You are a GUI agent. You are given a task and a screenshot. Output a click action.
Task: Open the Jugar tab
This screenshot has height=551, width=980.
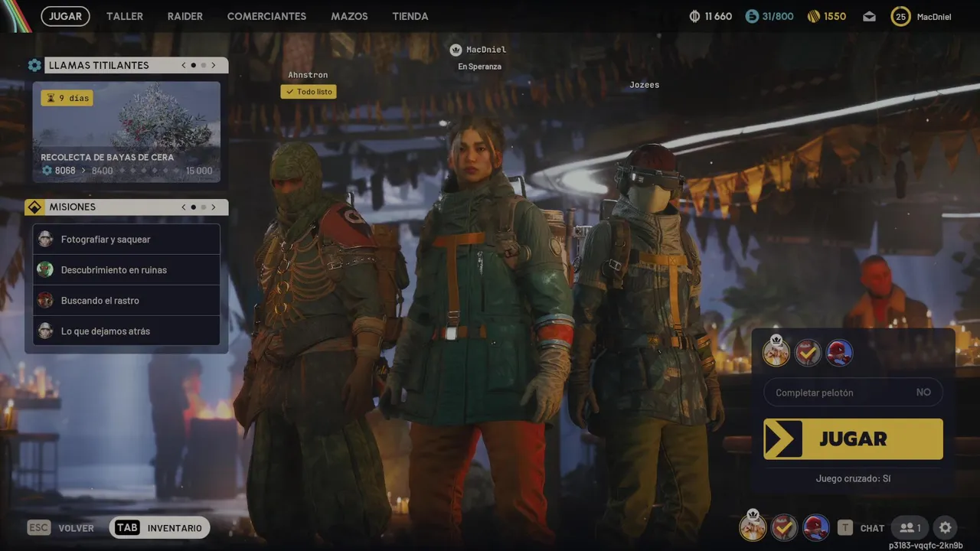point(66,16)
